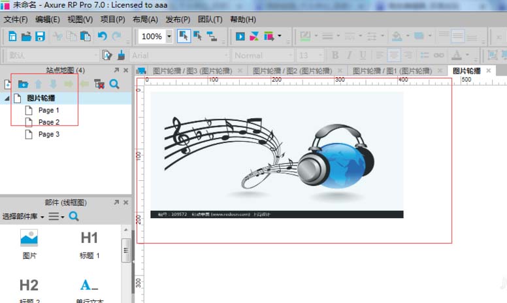Switch to the 图片轮播 / 图1 tab
The width and height of the screenshot is (507, 303).
[x=392, y=71]
